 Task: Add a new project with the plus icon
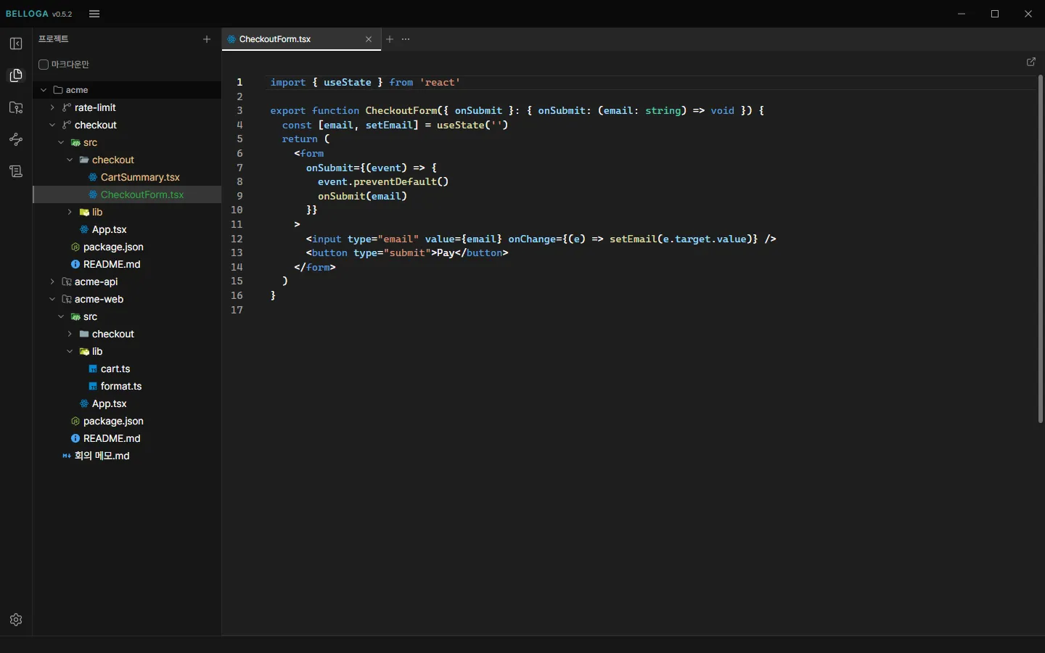(207, 39)
